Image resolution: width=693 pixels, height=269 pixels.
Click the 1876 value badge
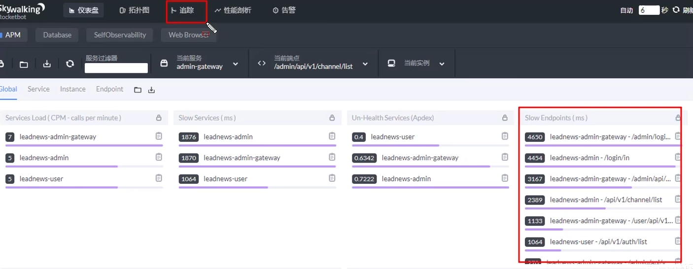(189, 137)
